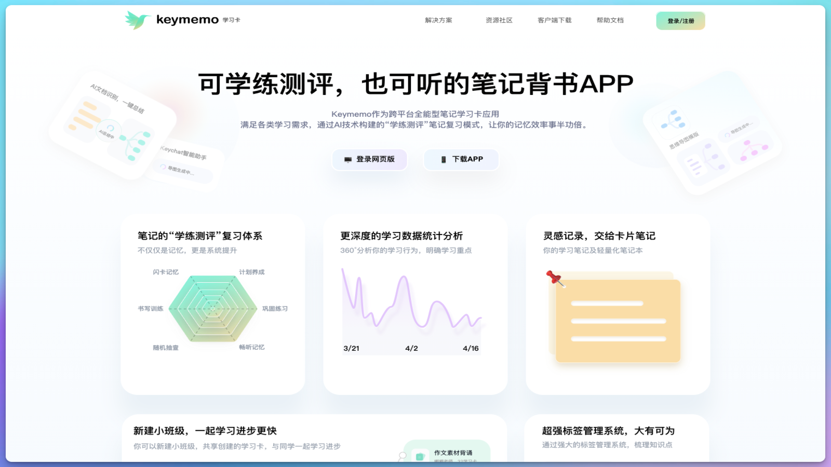Click the yellow sticky note illustration

(615, 318)
